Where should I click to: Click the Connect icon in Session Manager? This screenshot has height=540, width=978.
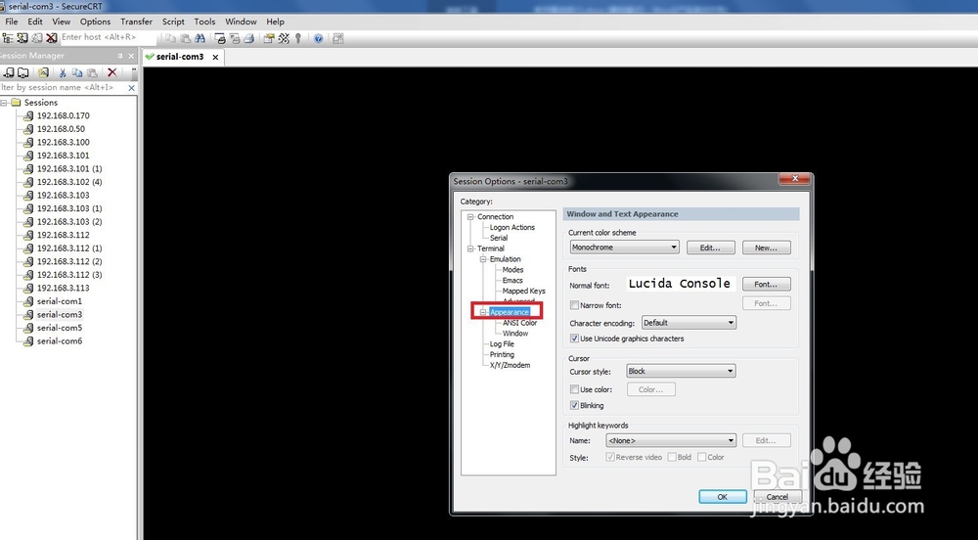pyautogui.click(x=9, y=72)
